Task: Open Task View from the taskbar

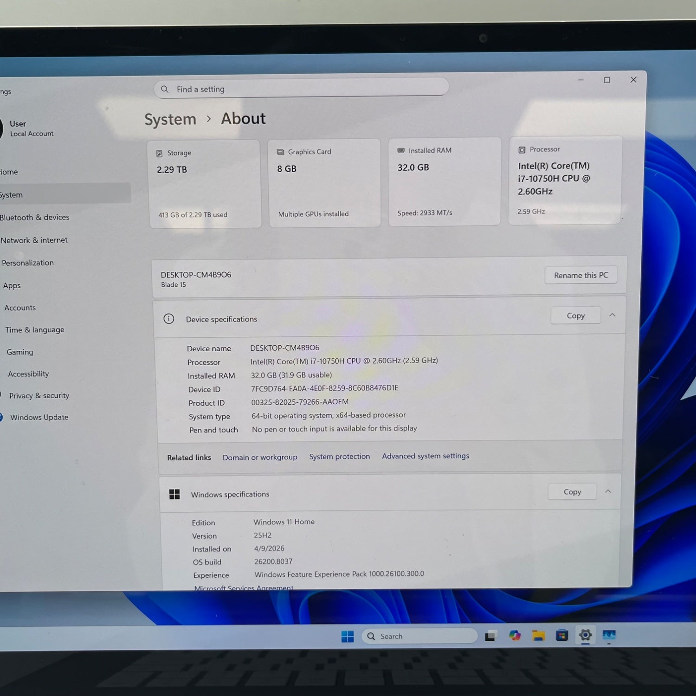Action: coord(490,636)
